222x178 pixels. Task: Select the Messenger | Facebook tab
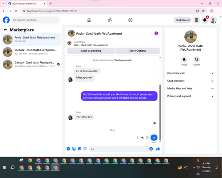[x=27, y=4]
